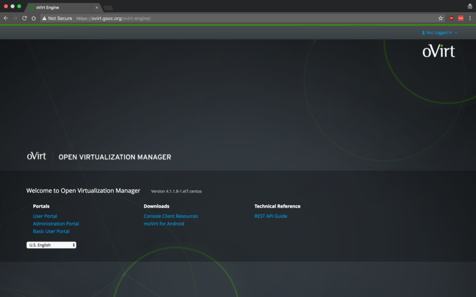Image resolution: width=476 pixels, height=297 pixels.
Task: Open the REST API Guide link
Action: click(271, 216)
